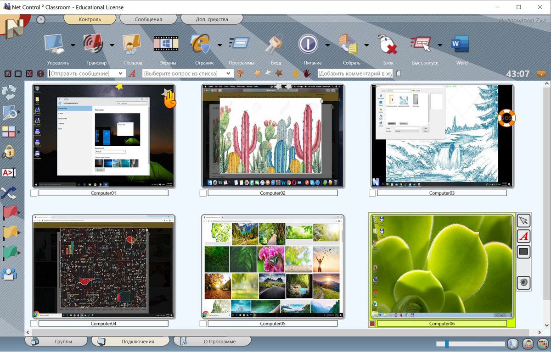Select the Блок mouse lock icon
Screen dimensions: 551x352
[x=388, y=44]
